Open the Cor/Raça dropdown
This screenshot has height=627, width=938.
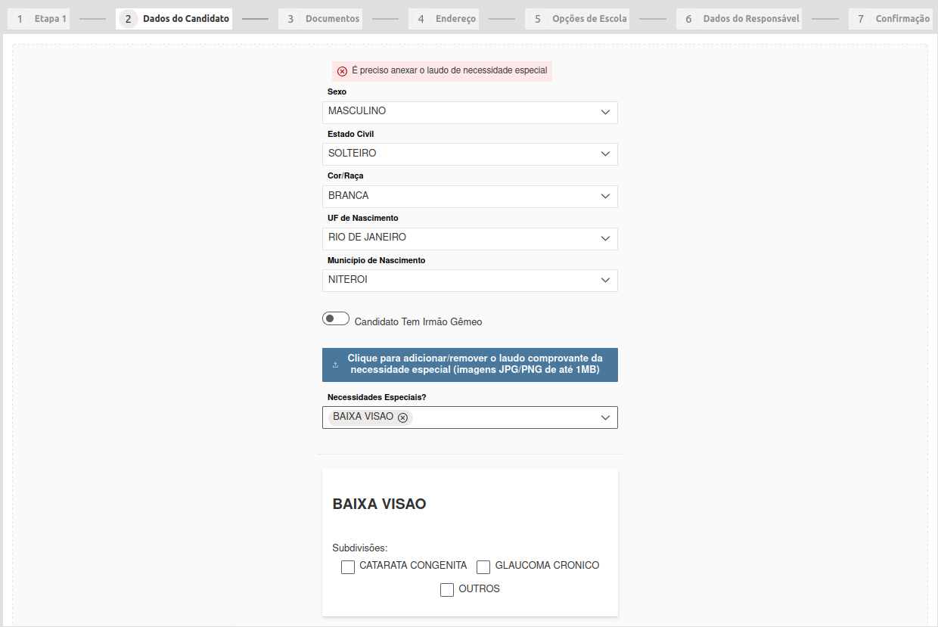coord(470,196)
